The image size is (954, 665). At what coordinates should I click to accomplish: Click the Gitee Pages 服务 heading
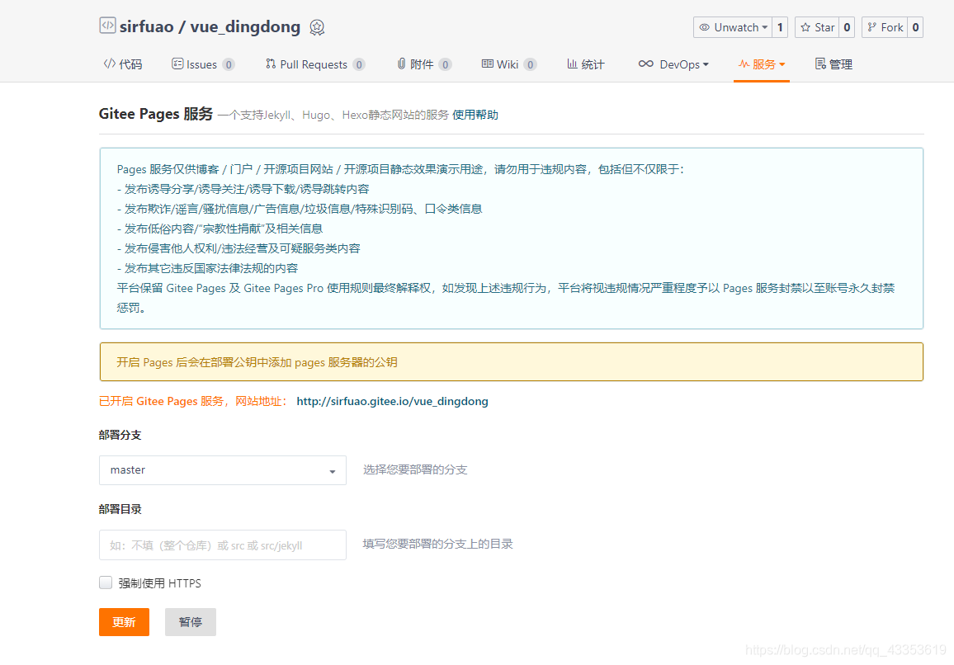[x=156, y=115]
